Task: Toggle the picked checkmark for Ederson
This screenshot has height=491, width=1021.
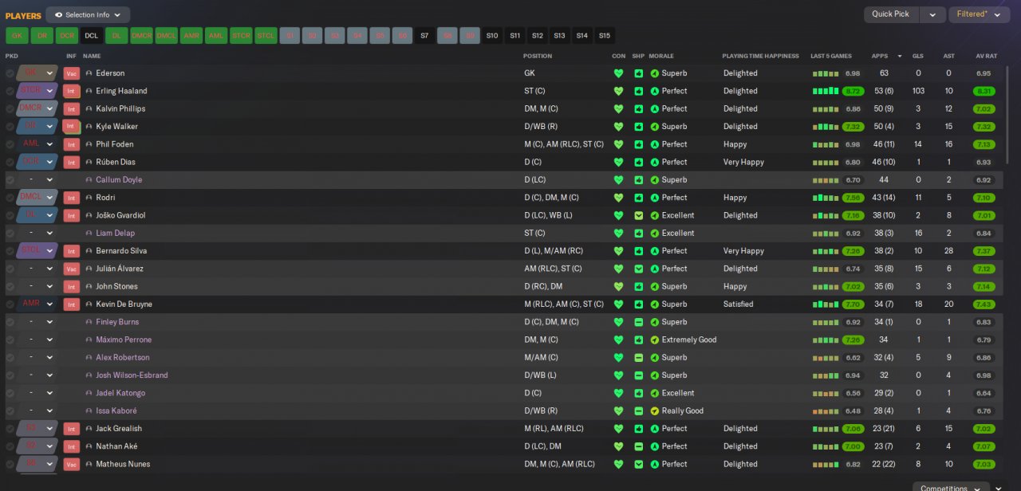Action: point(10,73)
